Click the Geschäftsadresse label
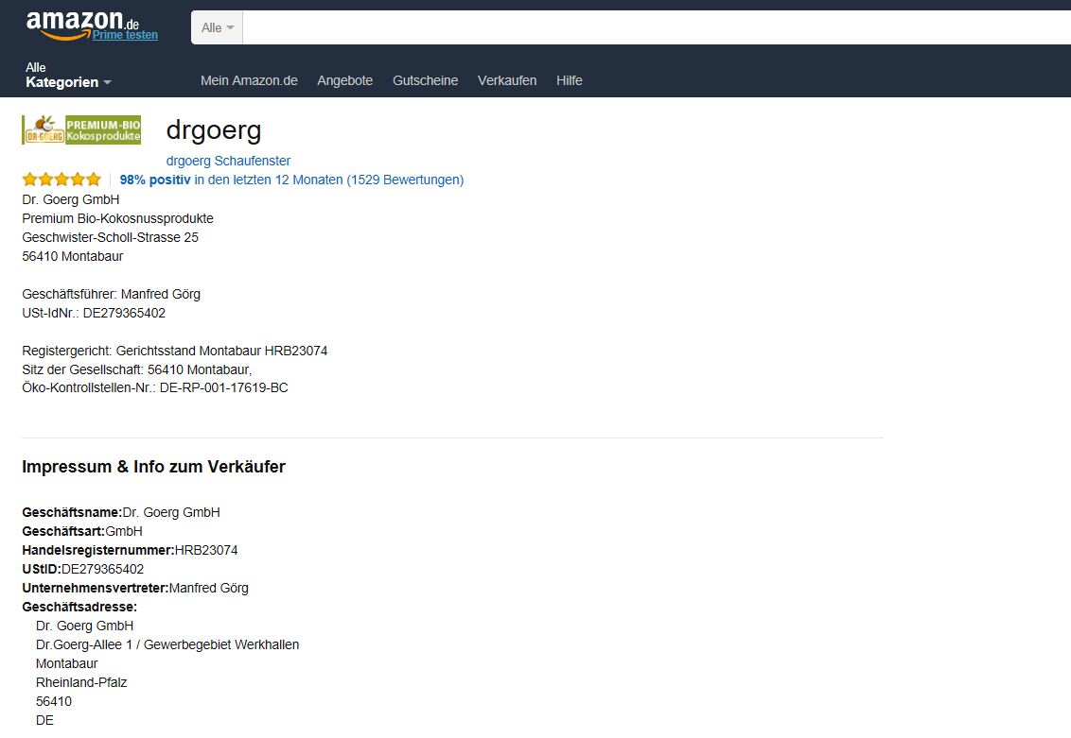The width and height of the screenshot is (1071, 738). (79, 607)
